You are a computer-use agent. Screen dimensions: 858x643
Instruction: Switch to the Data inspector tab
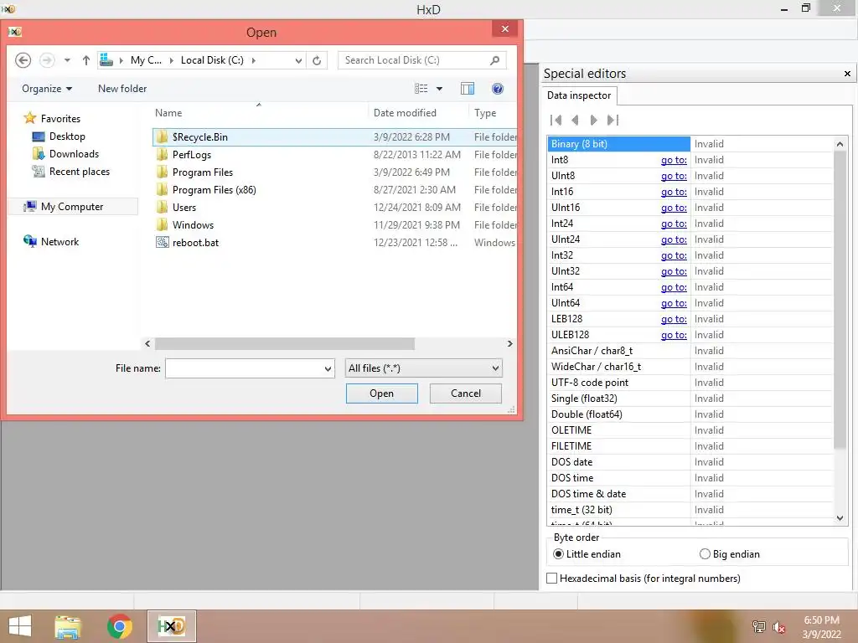579,95
